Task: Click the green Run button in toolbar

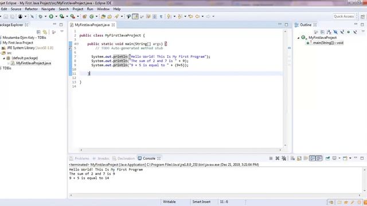Action: coord(51,17)
